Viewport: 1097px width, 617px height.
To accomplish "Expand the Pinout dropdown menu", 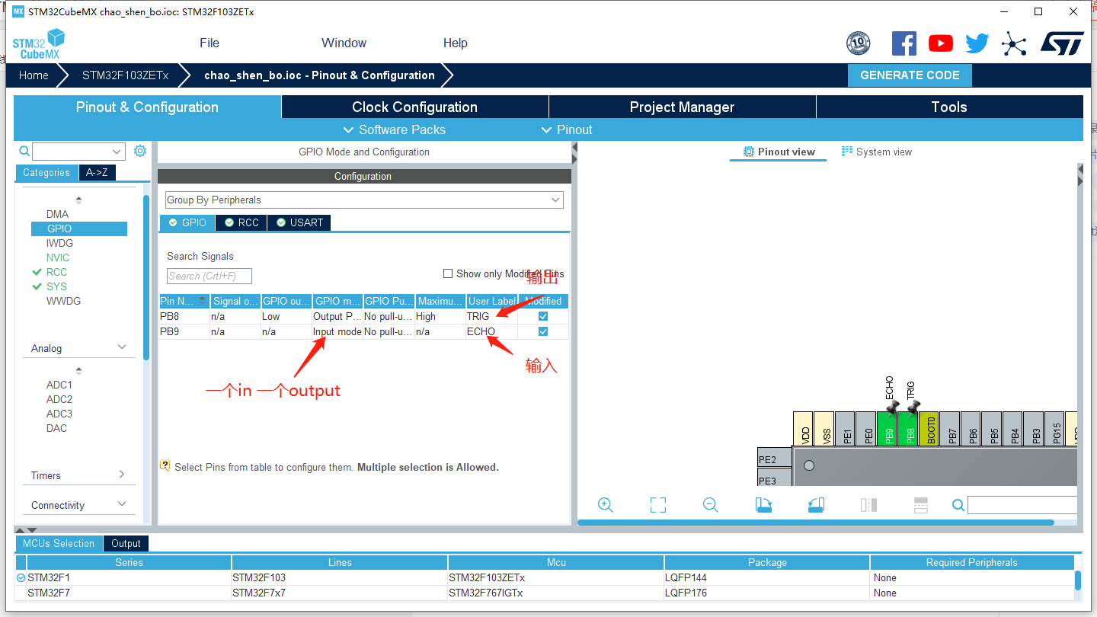I will click(x=566, y=129).
